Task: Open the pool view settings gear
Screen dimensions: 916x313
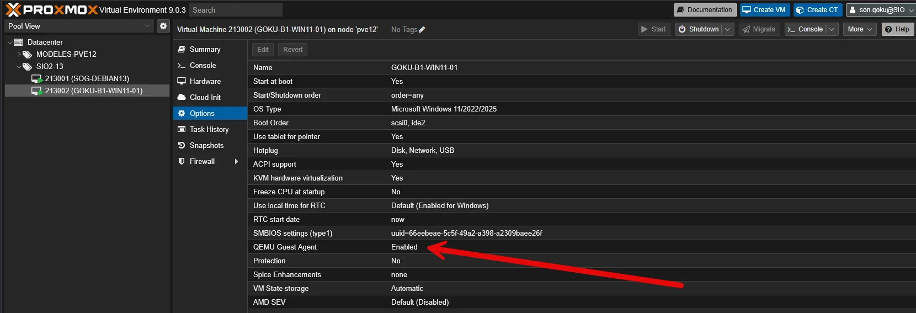Action: pos(163,26)
